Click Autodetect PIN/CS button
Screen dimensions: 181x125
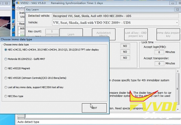click(104, 34)
